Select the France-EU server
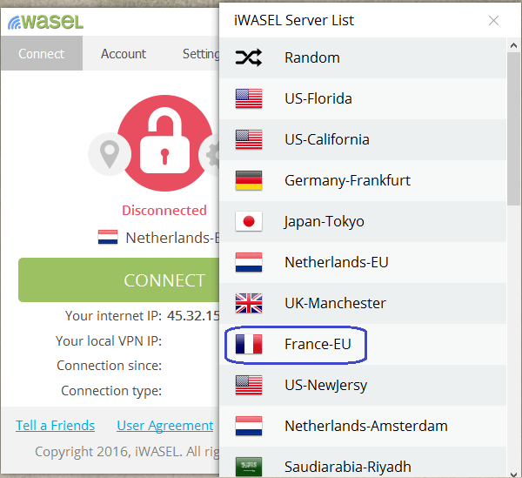 coord(363,344)
